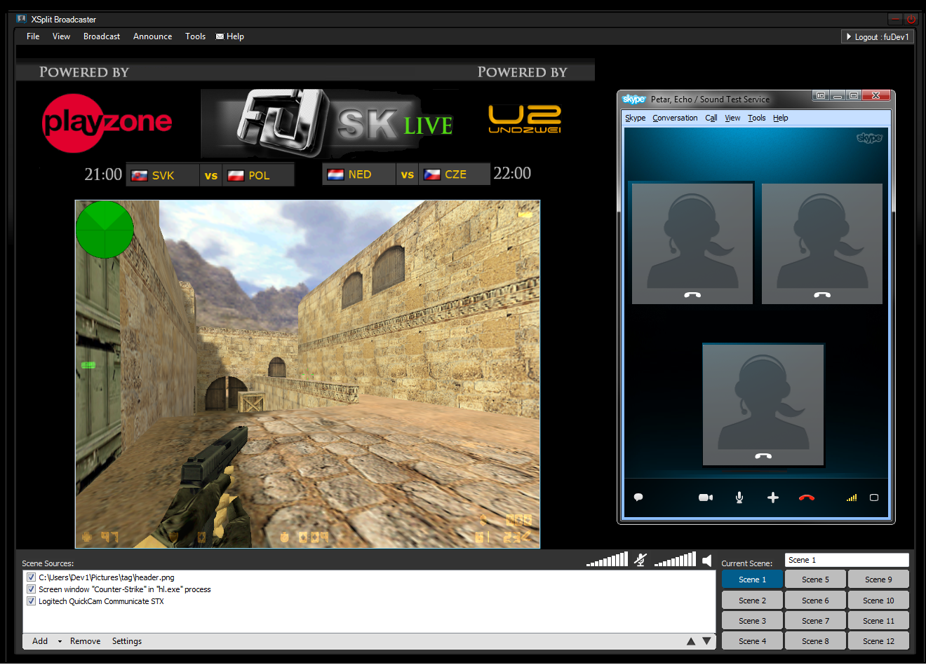Adjust speaker volume level bars

pyautogui.click(x=675, y=559)
